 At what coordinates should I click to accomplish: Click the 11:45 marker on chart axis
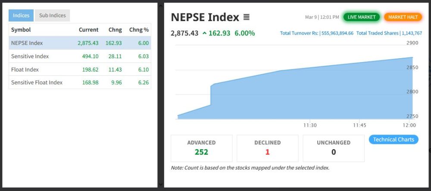pos(359,125)
